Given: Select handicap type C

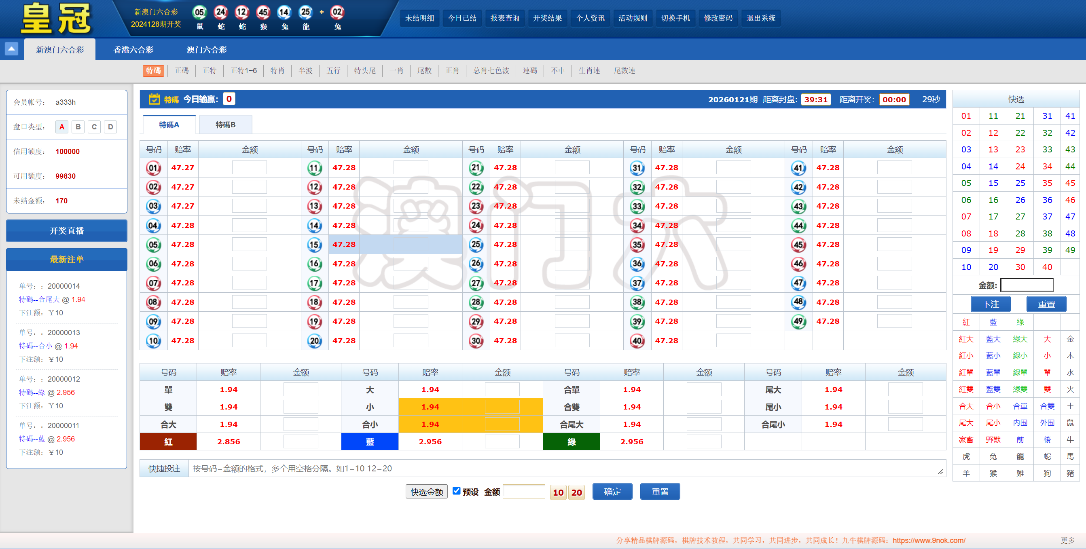Looking at the screenshot, I should (x=94, y=127).
